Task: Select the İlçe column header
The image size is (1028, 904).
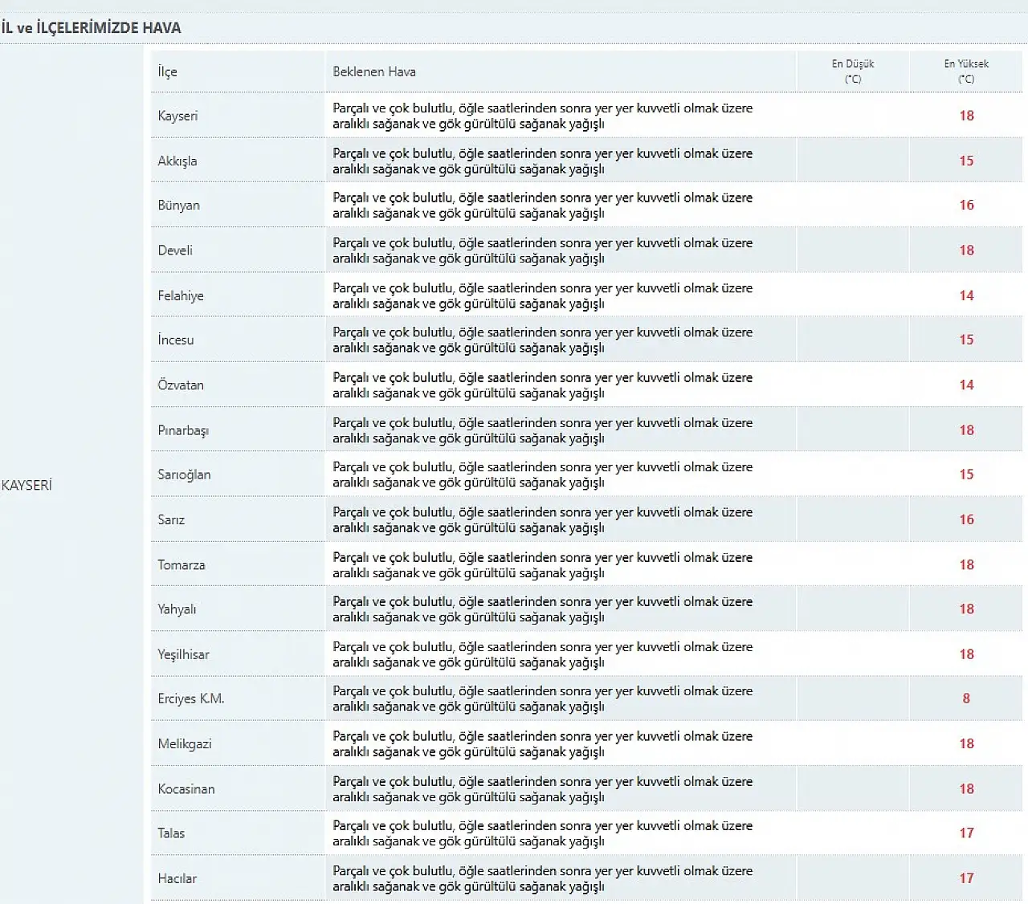Action: click(167, 71)
